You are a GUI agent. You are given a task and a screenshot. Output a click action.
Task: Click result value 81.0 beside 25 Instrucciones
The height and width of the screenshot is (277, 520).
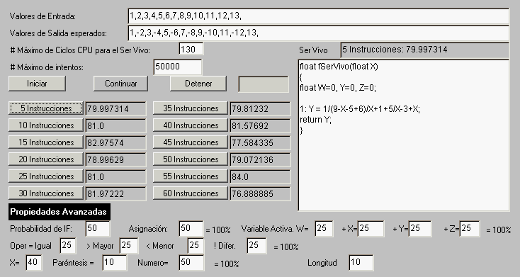point(115,176)
